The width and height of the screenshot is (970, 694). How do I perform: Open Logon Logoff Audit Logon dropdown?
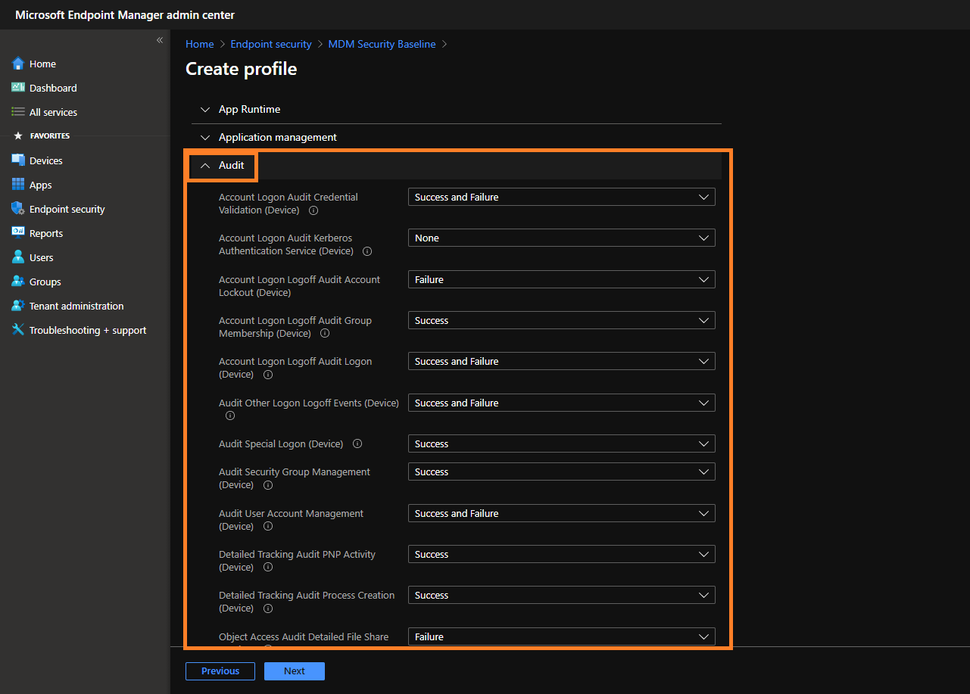tap(561, 361)
